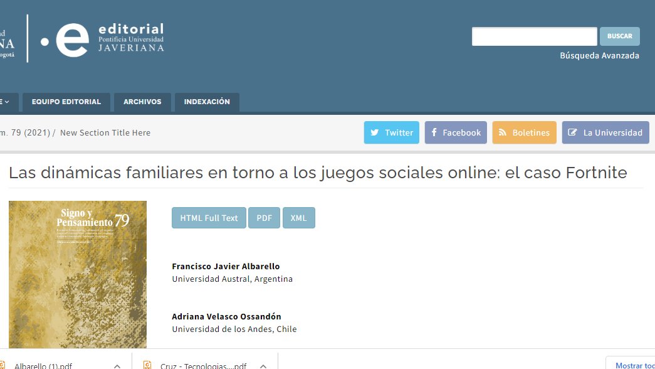Open the Facebook button

pos(456,132)
